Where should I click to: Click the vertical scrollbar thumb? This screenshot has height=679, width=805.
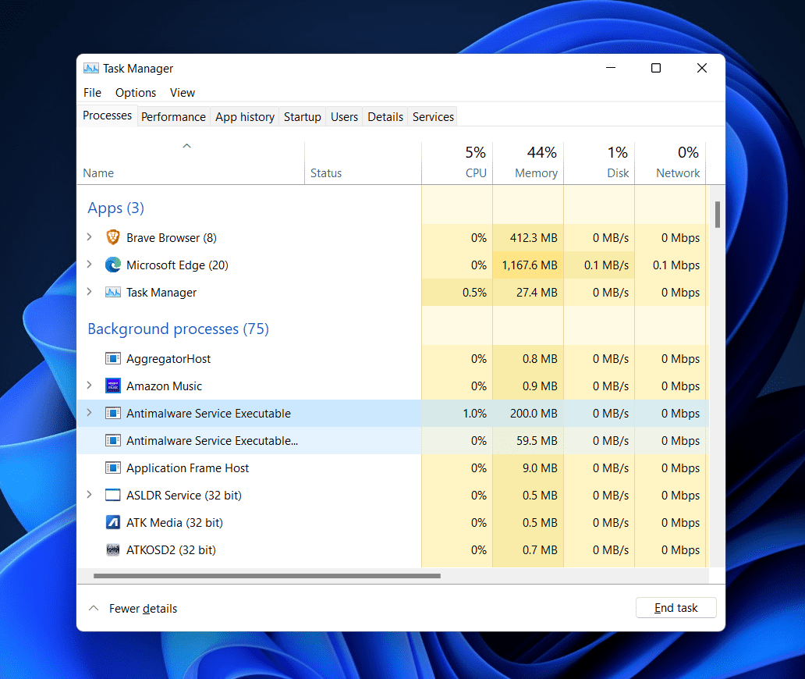(x=717, y=214)
